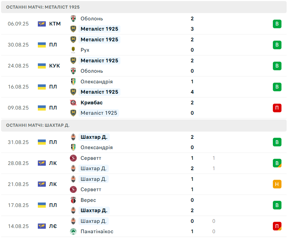Image resolution: width=288 pixels, height=238 pixels.
Task: Click the Panathinaikos club logo
Action: coord(73,231)
